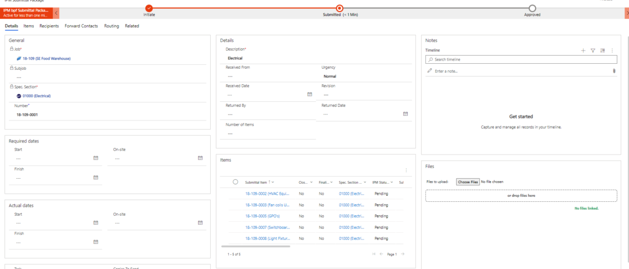Open submittal item 18-109-0008 (Light Fixtur...)

[268, 238]
